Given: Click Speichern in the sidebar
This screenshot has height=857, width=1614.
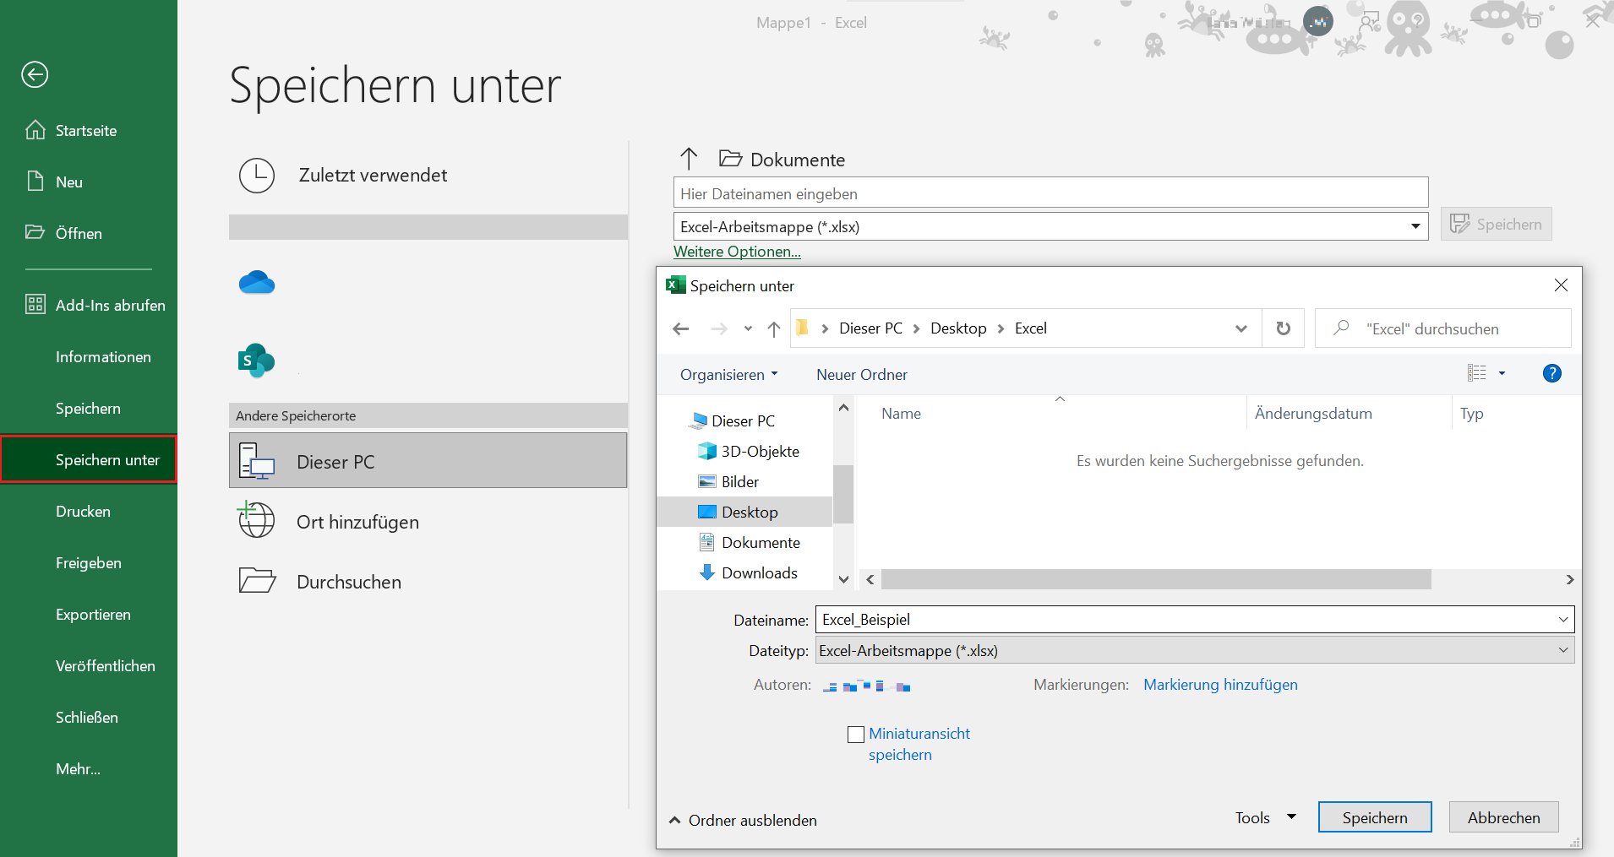Looking at the screenshot, I should pyautogui.click(x=88, y=409).
